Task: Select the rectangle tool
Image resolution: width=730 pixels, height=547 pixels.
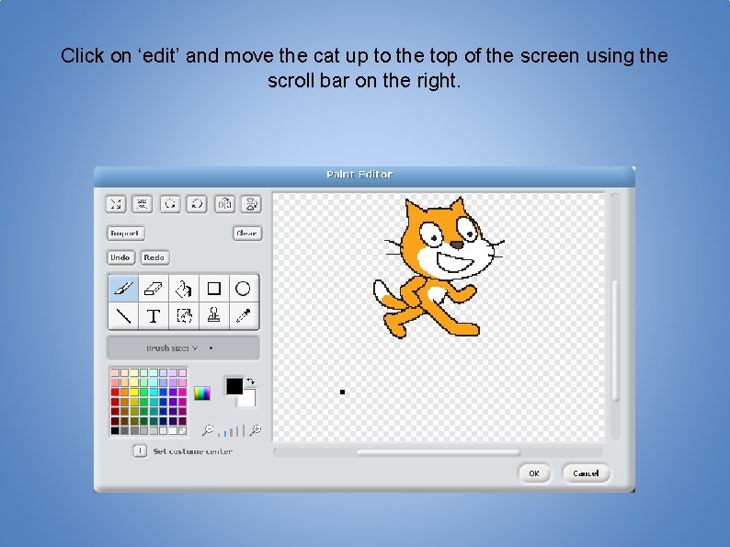Action: (x=213, y=288)
